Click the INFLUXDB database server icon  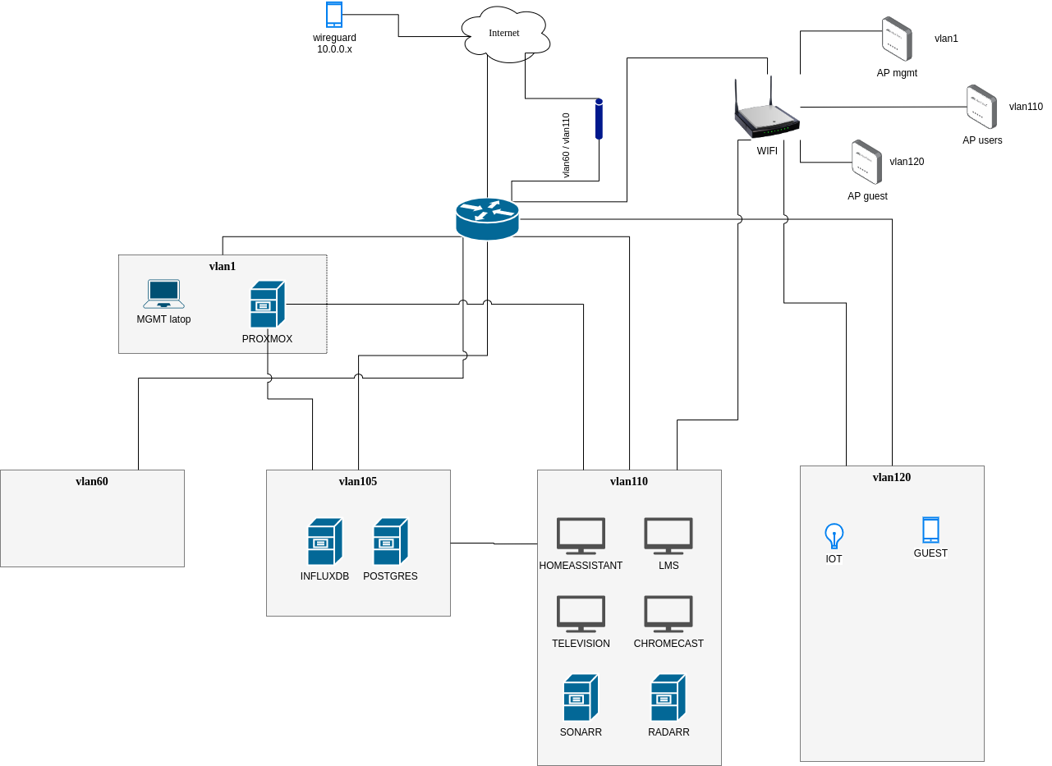tap(324, 542)
